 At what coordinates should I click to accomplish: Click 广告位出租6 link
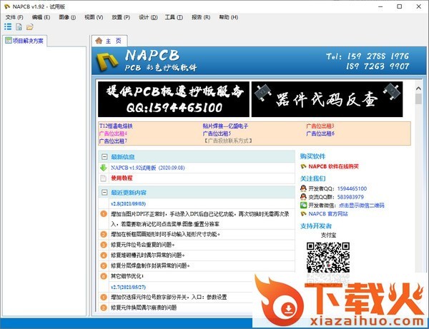(x=320, y=133)
